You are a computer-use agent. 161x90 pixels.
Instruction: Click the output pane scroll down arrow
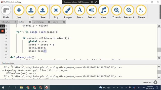159,77
